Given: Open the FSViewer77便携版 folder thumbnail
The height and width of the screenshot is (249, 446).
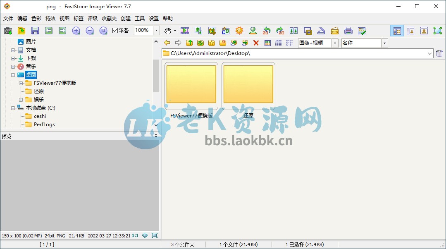Looking at the screenshot, I should [191, 86].
